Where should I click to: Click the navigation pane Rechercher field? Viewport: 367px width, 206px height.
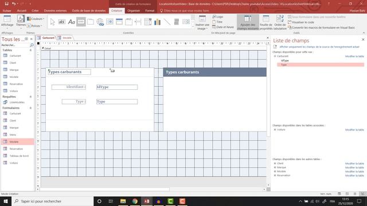pyautogui.click(x=15, y=45)
